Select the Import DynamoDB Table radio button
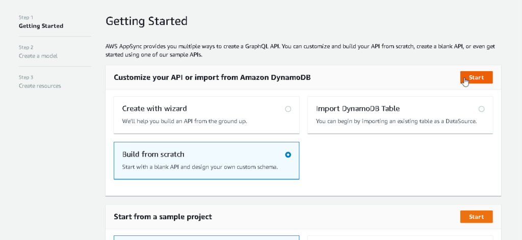Image resolution: width=522 pixels, height=240 pixels. pyautogui.click(x=481, y=109)
